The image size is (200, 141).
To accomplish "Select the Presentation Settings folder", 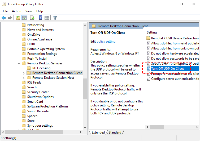I will (x=42, y=54).
